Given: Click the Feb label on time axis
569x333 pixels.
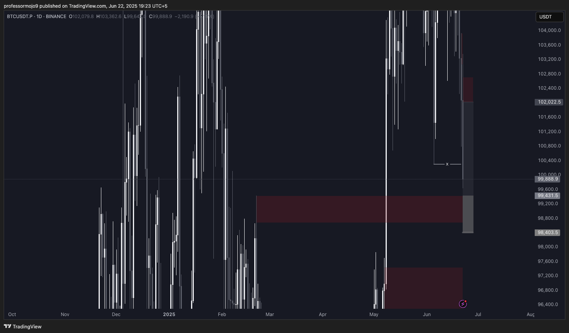Looking at the screenshot, I should [222, 315].
